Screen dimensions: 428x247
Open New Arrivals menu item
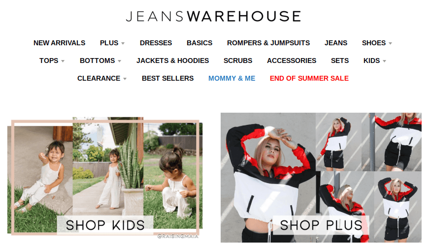click(x=59, y=43)
